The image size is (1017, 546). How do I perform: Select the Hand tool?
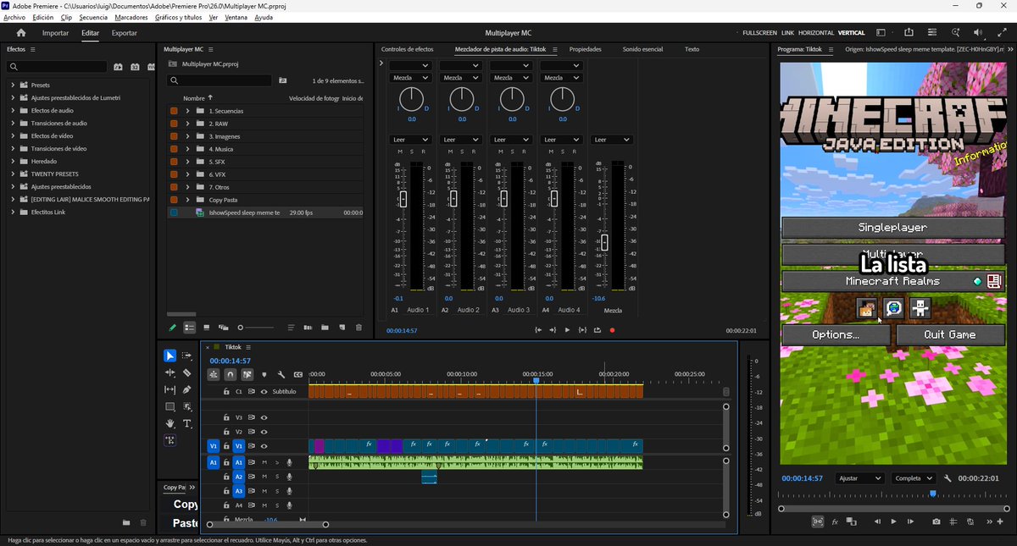[x=169, y=423]
